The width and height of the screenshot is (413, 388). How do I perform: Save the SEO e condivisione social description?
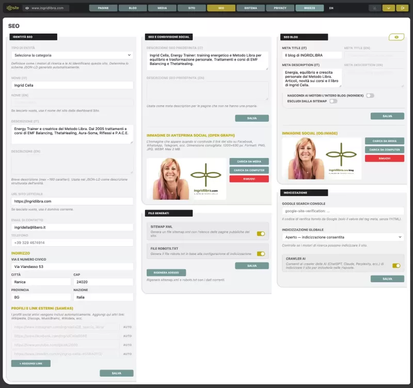click(252, 118)
